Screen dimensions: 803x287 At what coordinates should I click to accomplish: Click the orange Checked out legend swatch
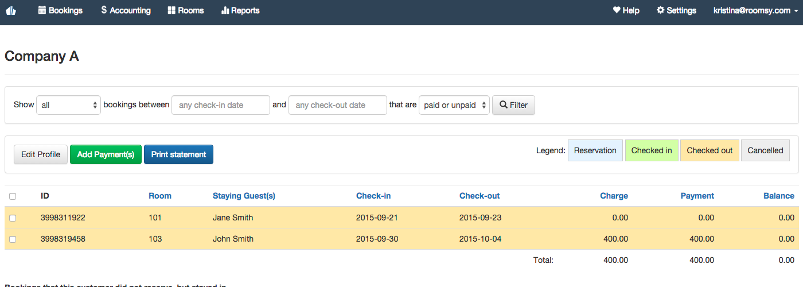pos(710,150)
